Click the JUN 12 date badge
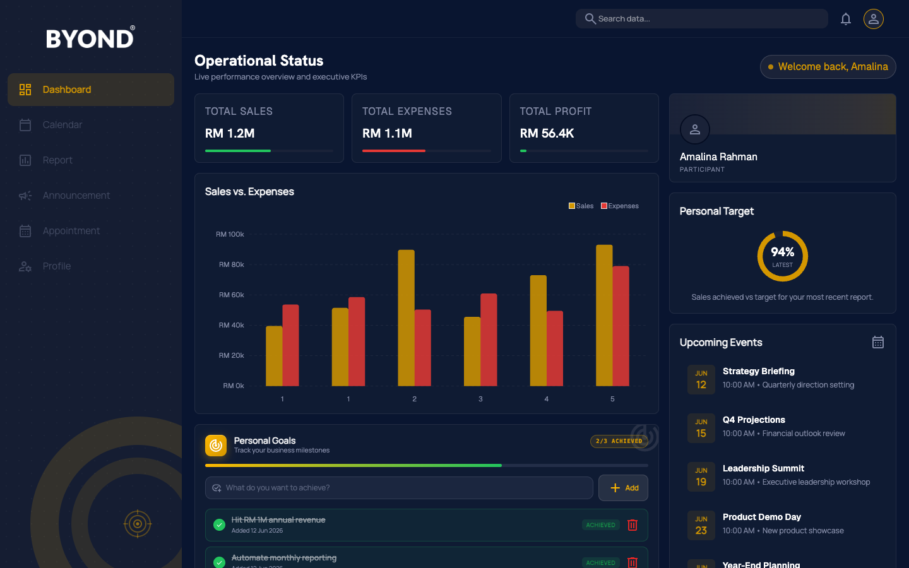 click(701, 379)
